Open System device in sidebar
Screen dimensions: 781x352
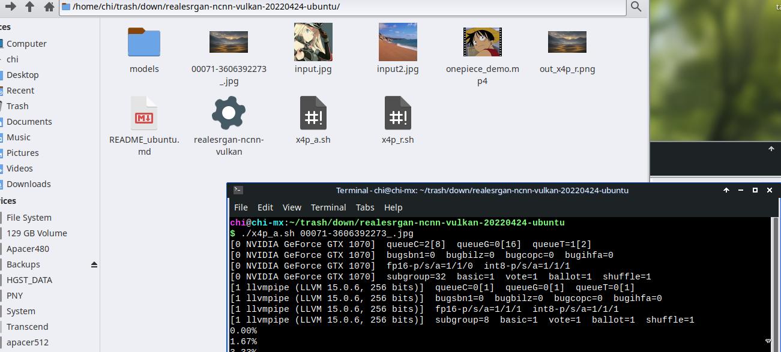(x=21, y=311)
